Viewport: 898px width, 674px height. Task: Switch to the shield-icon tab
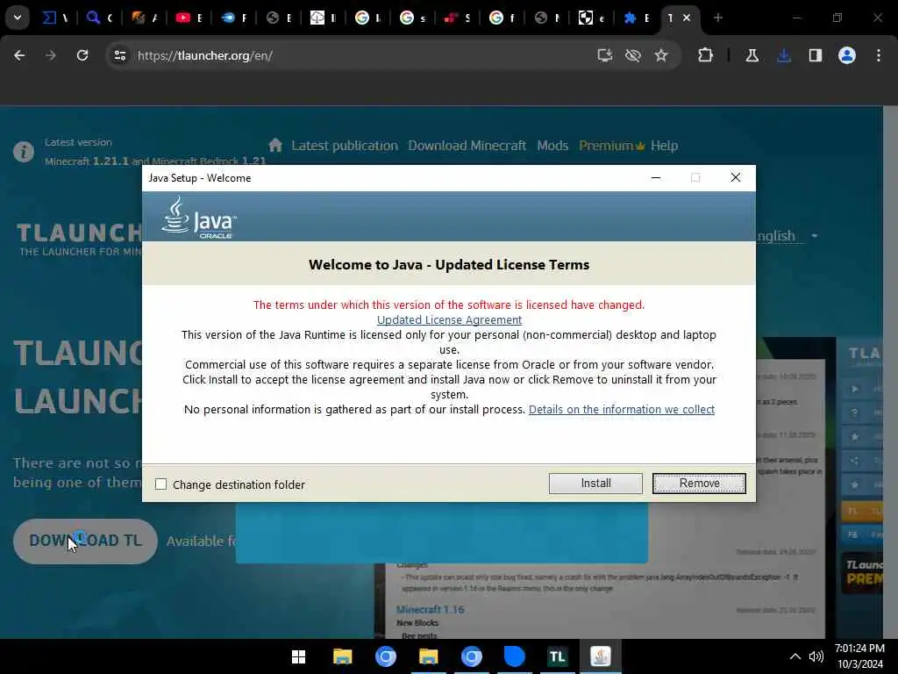pyautogui.click(x=590, y=18)
